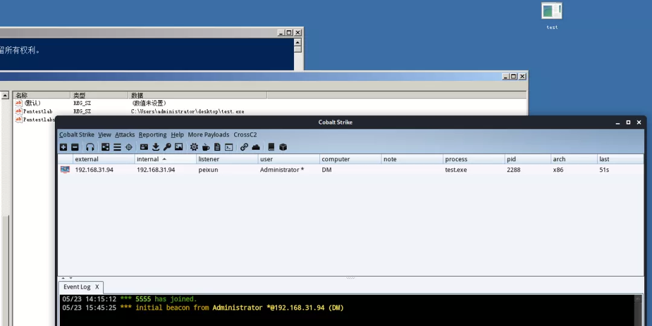Image resolution: width=652 pixels, height=326 pixels.
Task: Click the cube About icon
Action: (x=283, y=147)
